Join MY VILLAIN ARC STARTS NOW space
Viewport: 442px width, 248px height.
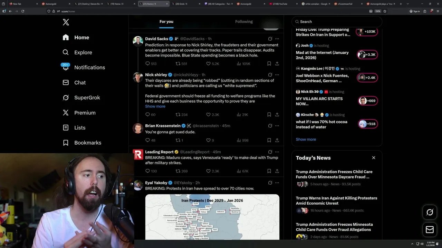click(x=368, y=101)
